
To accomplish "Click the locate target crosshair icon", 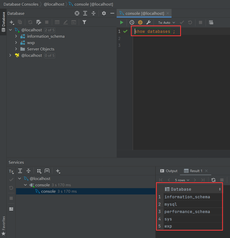I will (x=77, y=13).
